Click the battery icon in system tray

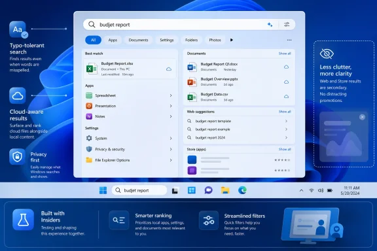(x=330, y=190)
